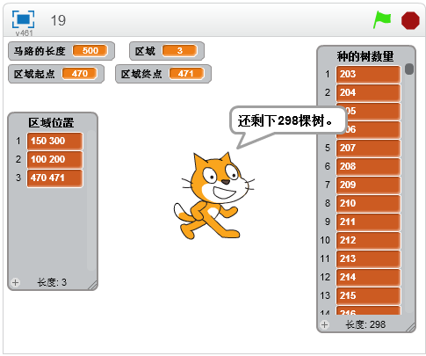The image size is (426, 356).
Task: Toggle full screen presentation mode icon
Action: 23,19
